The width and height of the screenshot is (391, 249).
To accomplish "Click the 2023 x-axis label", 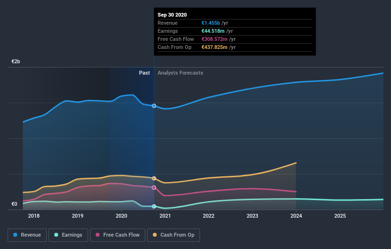I will tap(252, 216).
